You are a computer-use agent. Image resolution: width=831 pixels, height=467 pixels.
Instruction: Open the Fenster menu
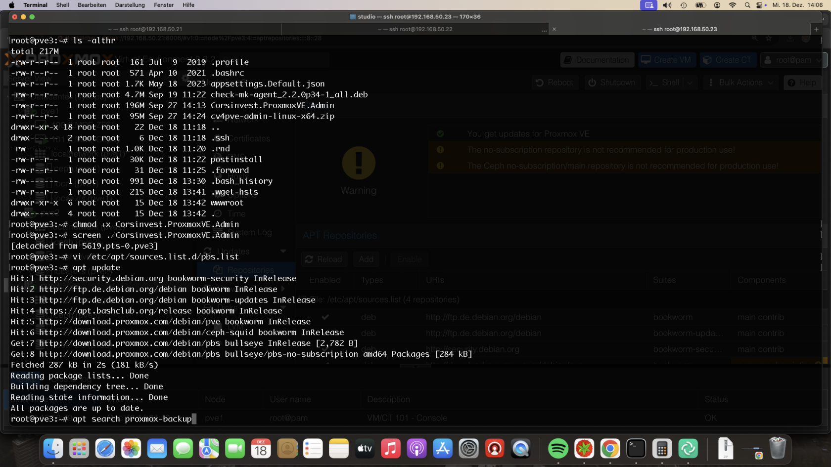pyautogui.click(x=164, y=5)
